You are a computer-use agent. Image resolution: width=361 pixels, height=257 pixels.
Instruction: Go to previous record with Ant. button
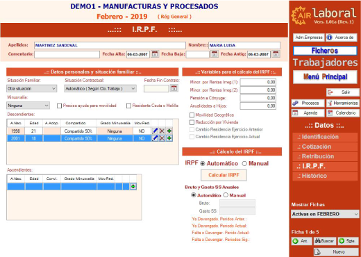[301, 241]
